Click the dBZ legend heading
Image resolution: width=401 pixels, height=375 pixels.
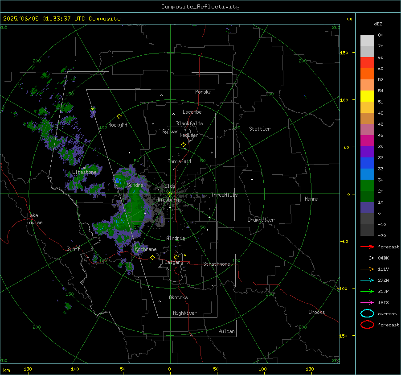pyautogui.click(x=378, y=24)
